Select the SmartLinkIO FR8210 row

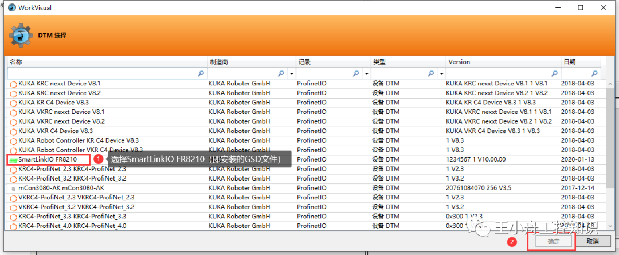307,160
